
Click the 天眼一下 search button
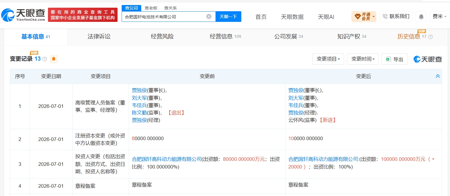click(228, 17)
